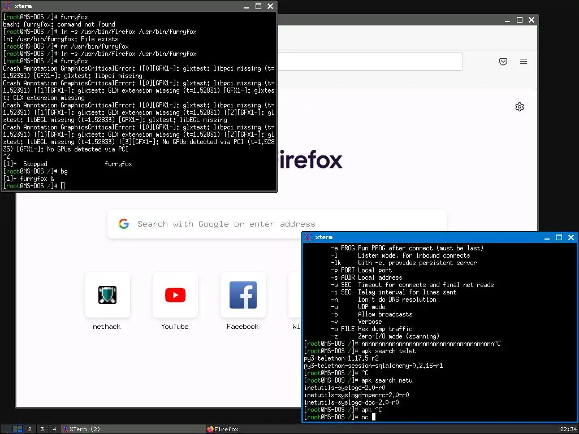Select XTerm (2) taskbar entry
Viewport: 579px width, 434px height.
(133, 429)
